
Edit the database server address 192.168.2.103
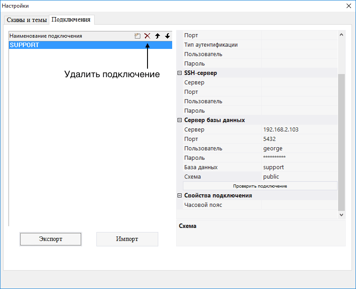(299, 130)
